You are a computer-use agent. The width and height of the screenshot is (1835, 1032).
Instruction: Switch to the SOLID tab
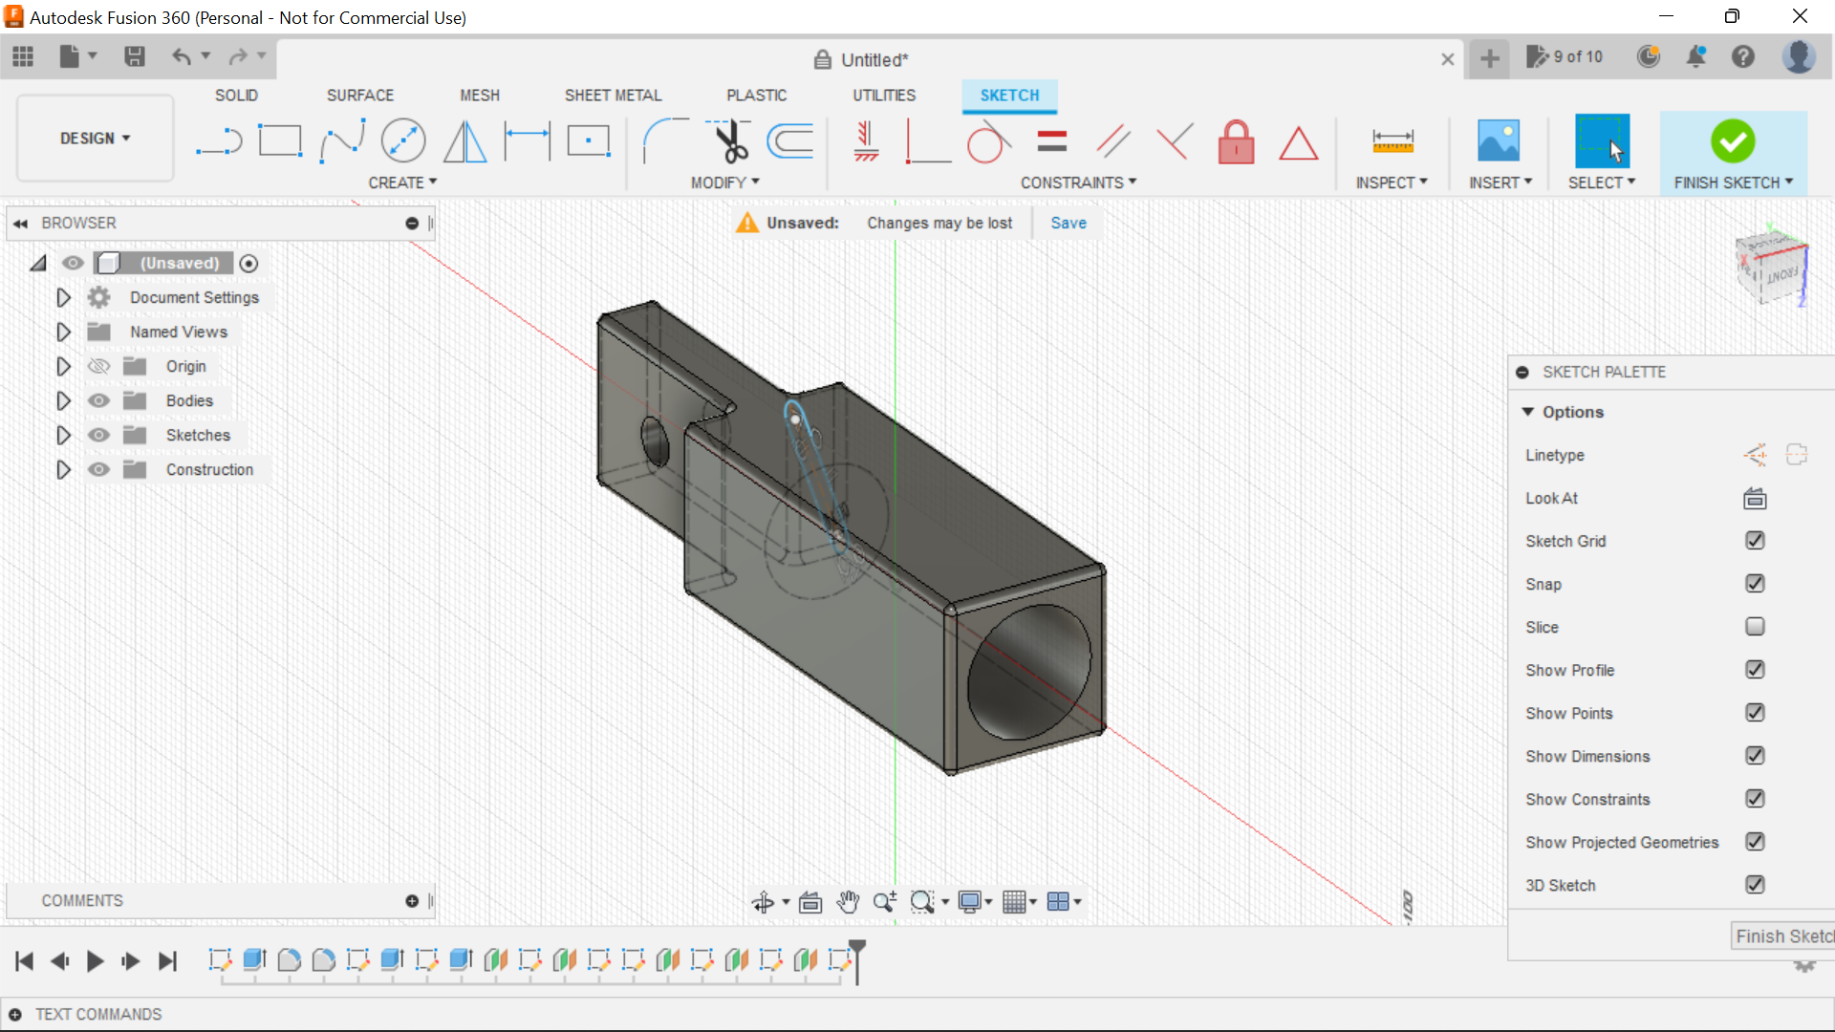pos(236,95)
